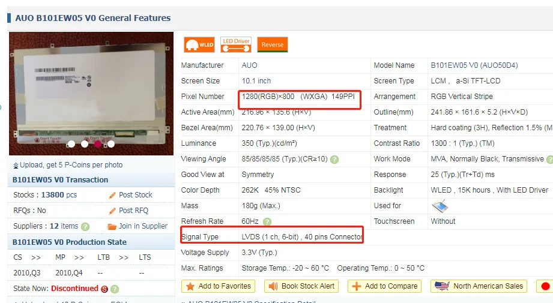This screenshot has height=303, width=553.
Task: Click the pencil icon next to Post Stock
Action: pyautogui.click(x=112, y=195)
